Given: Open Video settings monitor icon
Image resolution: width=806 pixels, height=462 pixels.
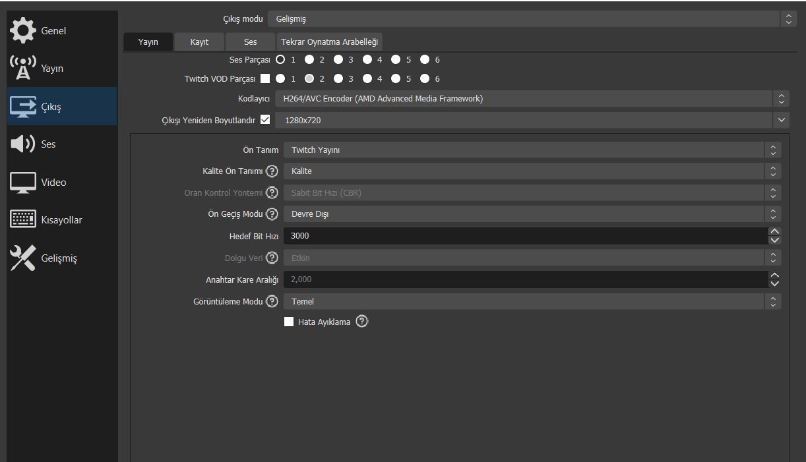Looking at the screenshot, I should click(23, 183).
